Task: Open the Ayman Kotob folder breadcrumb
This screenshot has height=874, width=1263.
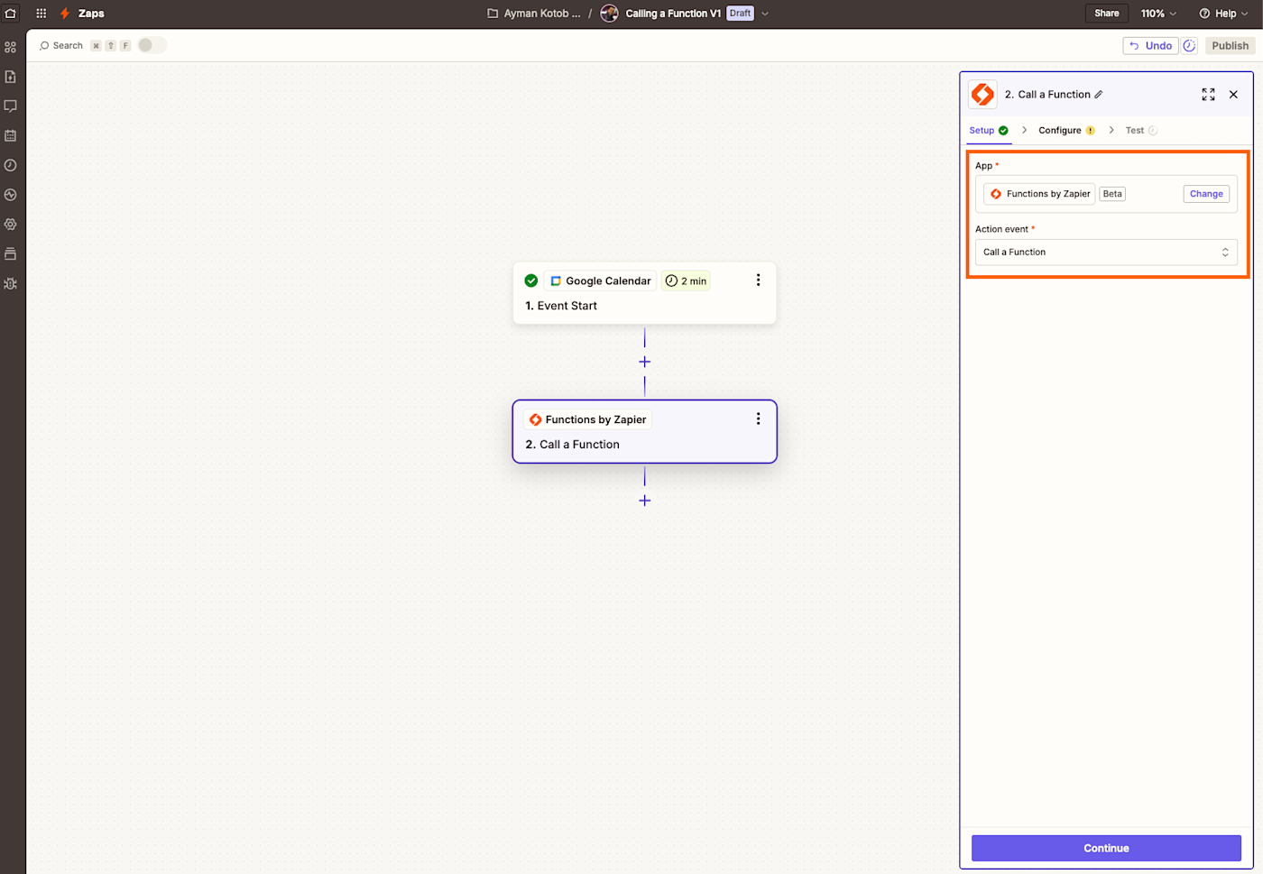Action: [534, 14]
